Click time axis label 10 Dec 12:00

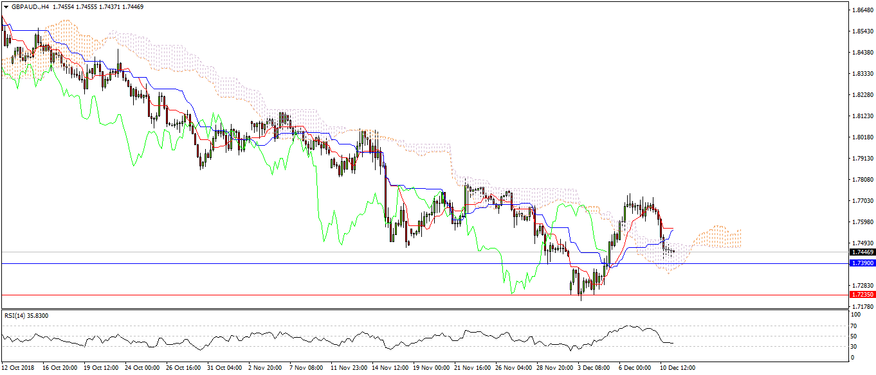coord(677,369)
